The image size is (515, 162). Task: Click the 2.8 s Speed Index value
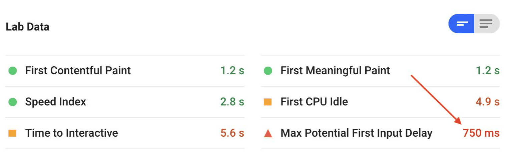click(232, 102)
